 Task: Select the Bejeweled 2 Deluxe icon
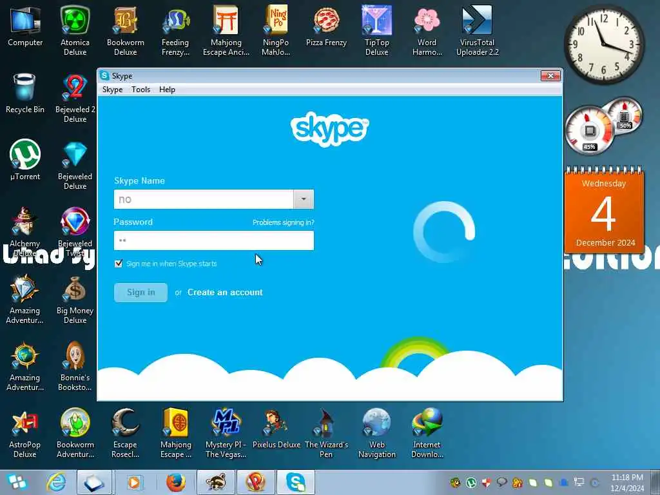[75, 98]
